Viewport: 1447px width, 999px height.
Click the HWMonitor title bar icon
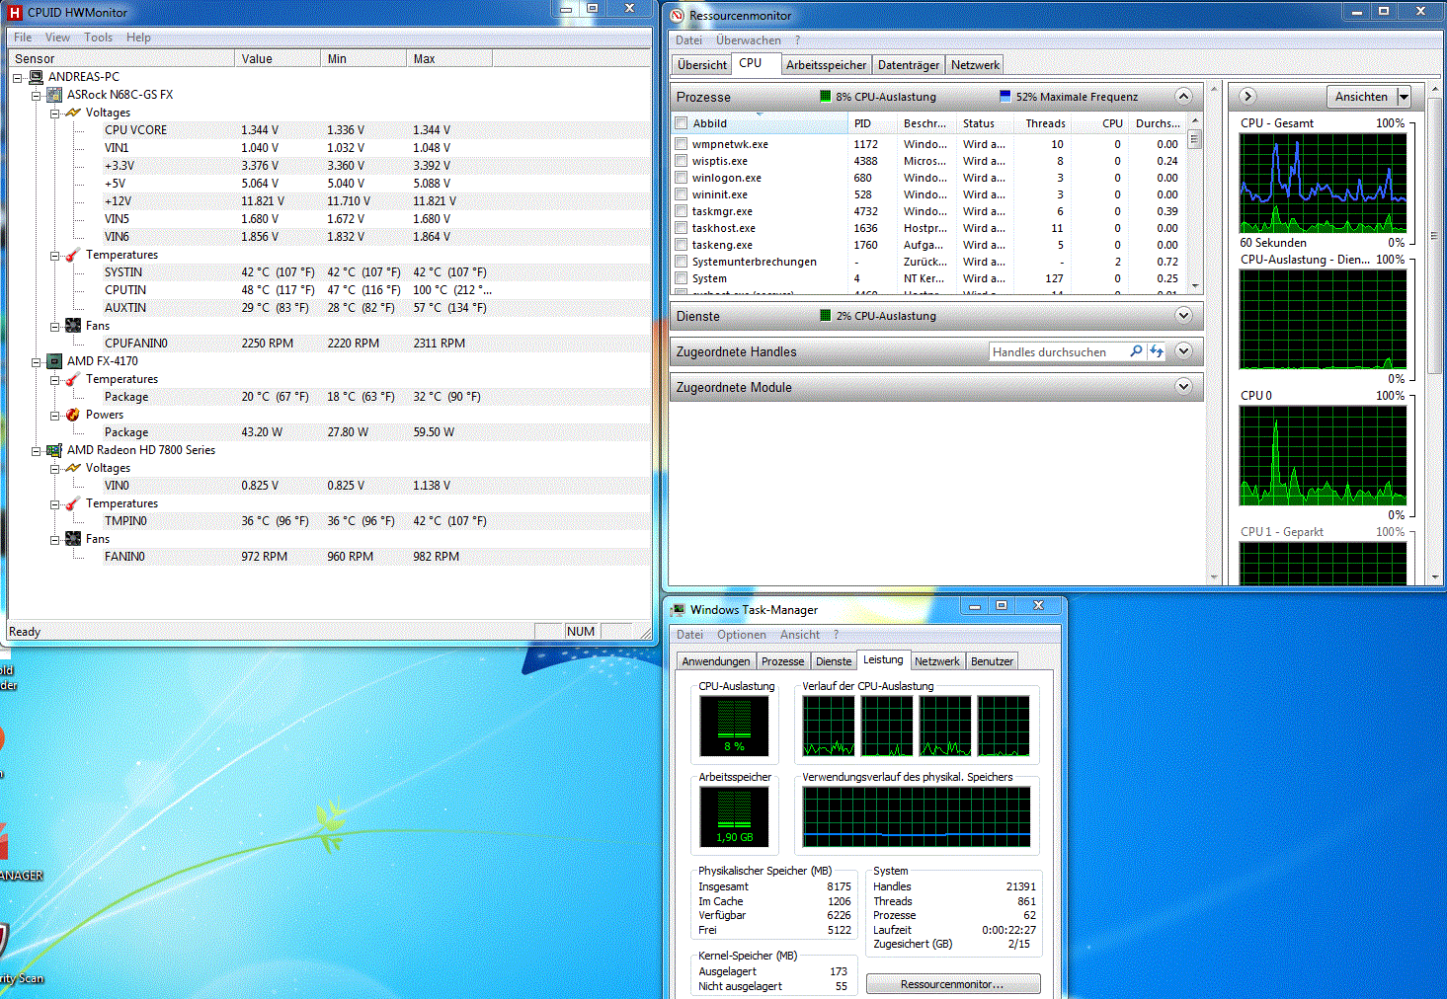coord(15,13)
